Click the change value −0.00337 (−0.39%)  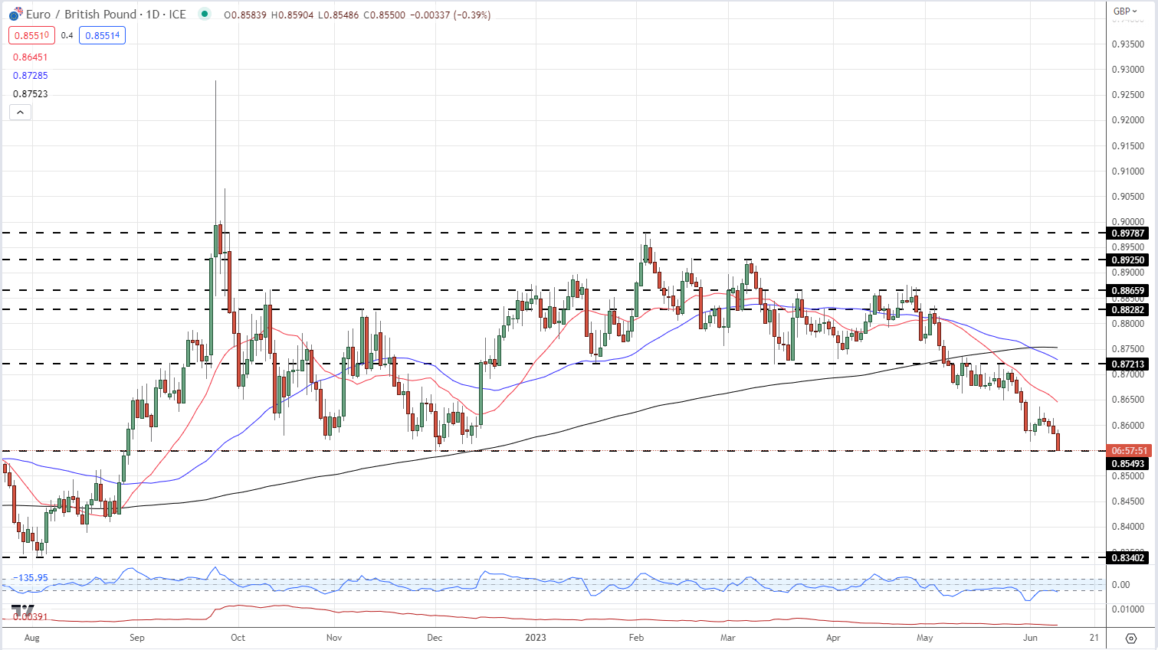tap(451, 15)
